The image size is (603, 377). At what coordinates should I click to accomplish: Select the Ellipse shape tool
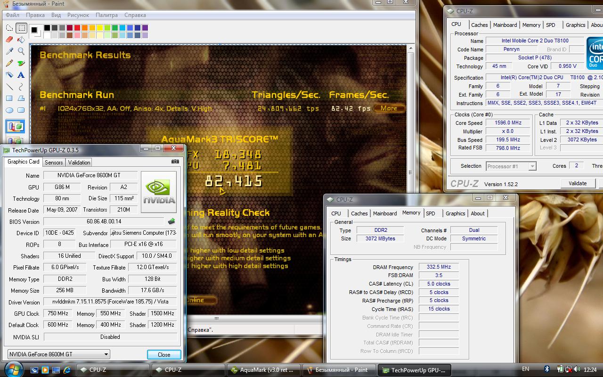coord(9,110)
